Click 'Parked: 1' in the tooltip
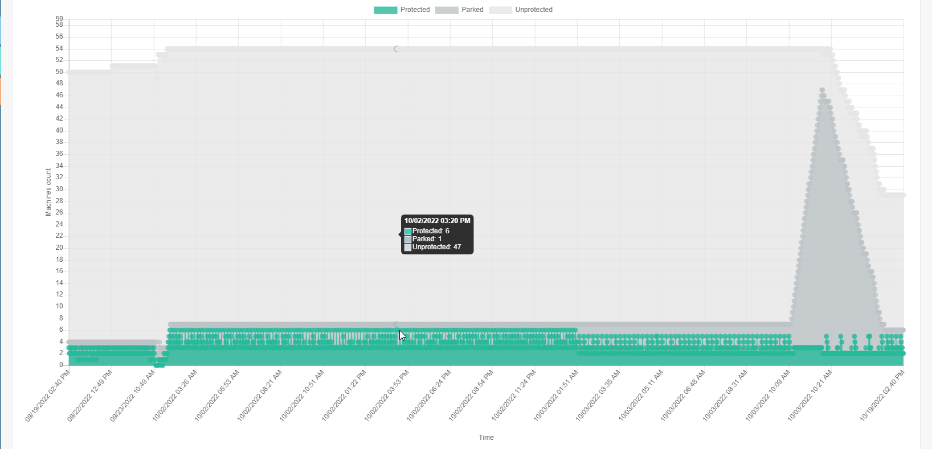932x449 pixels. tap(427, 239)
